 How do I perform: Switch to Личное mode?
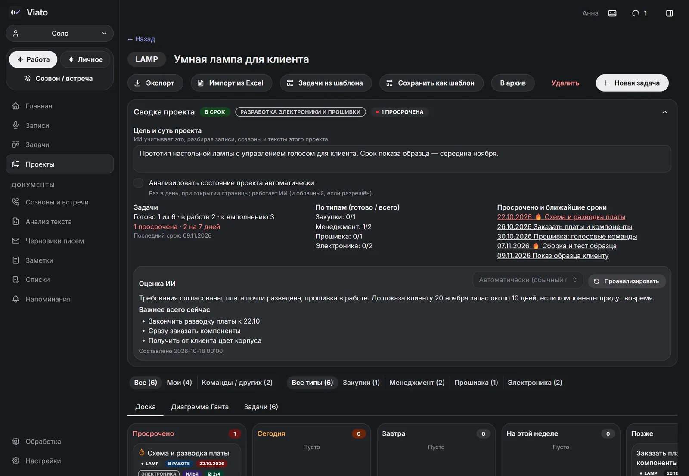tap(85, 59)
